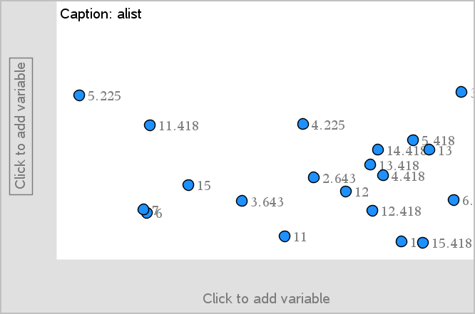Click the 'Caption: alist' label
This screenshot has width=475, height=314.
101,14
